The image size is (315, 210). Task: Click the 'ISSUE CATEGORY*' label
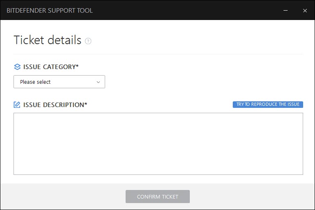tap(51, 67)
